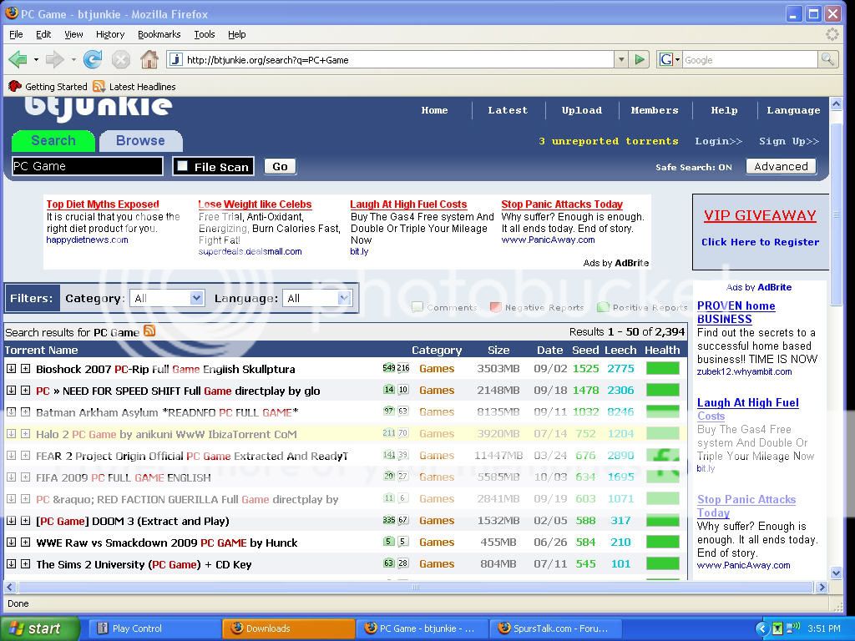Open the URL history dropdown arrow
The image size is (855, 641).
[x=620, y=59]
